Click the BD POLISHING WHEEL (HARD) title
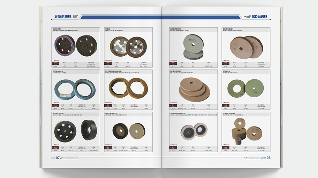This screenshot has height=178, width=318. 233,31
